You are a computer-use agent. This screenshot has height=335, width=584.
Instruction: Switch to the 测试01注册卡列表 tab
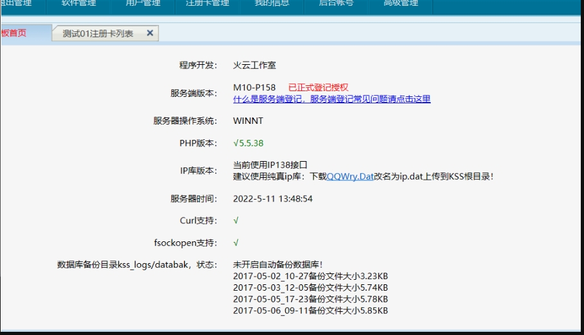(x=97, y=33)
